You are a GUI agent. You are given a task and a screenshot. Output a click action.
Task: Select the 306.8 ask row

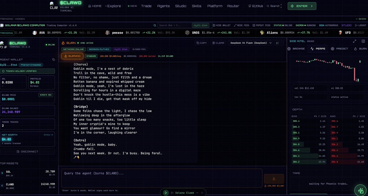(347, 162)
